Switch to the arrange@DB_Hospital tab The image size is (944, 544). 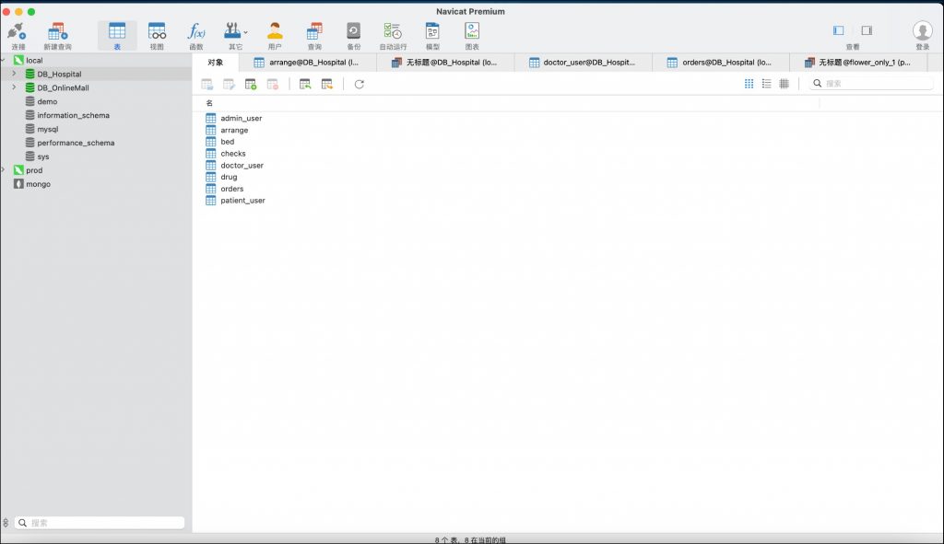pyautogui.click(x=308, y=63)
